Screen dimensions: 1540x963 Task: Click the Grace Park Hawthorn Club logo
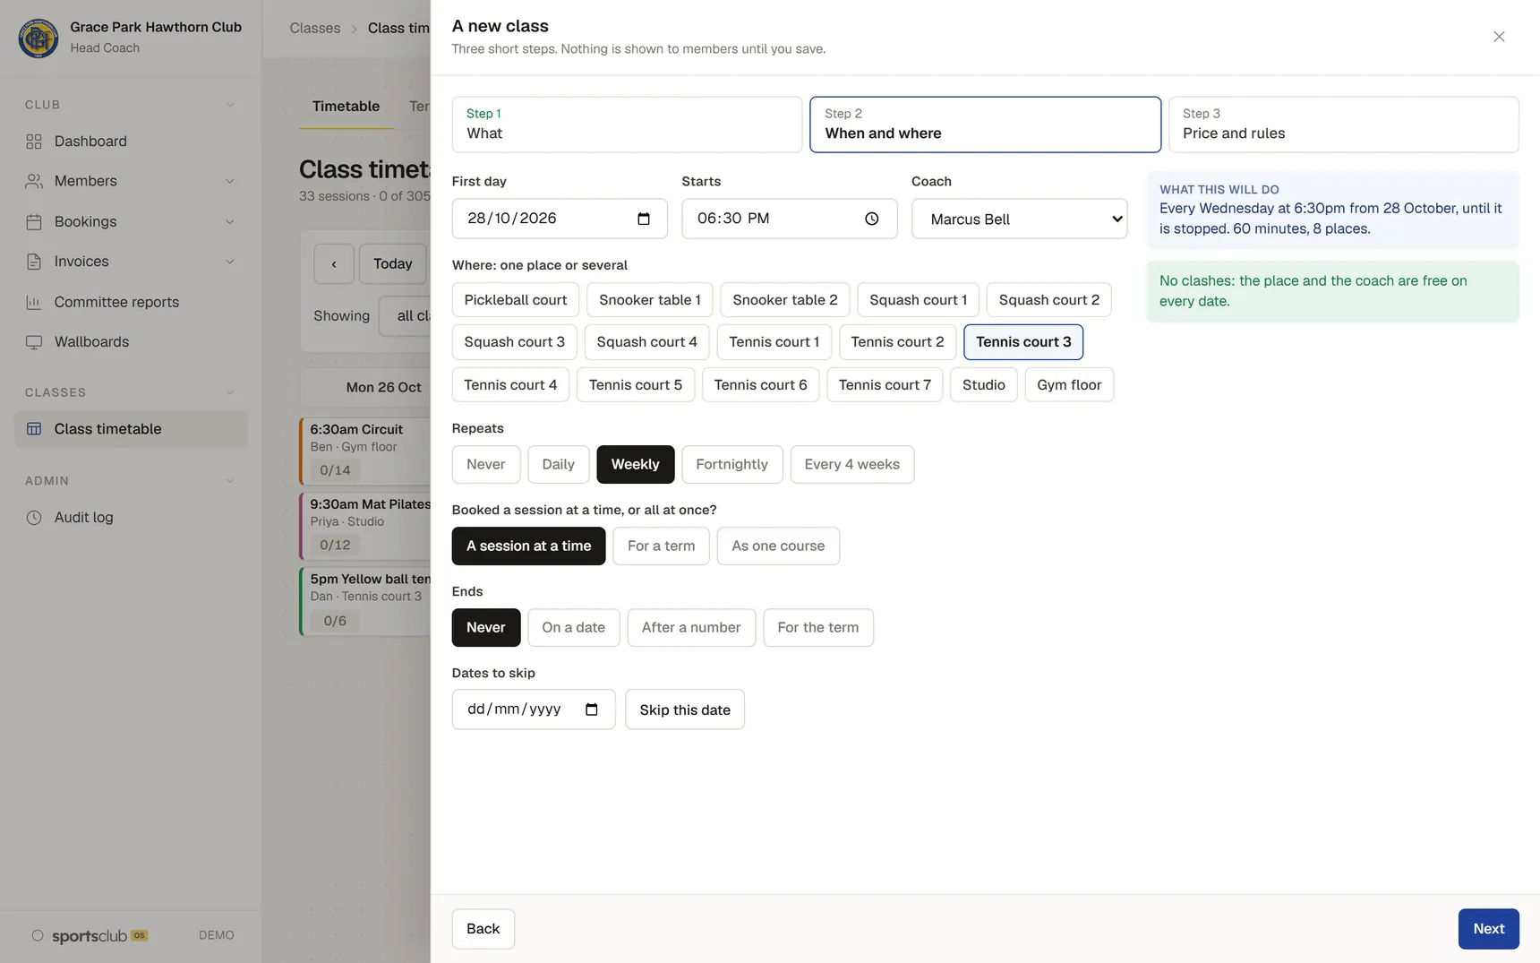tap(38, 38)
